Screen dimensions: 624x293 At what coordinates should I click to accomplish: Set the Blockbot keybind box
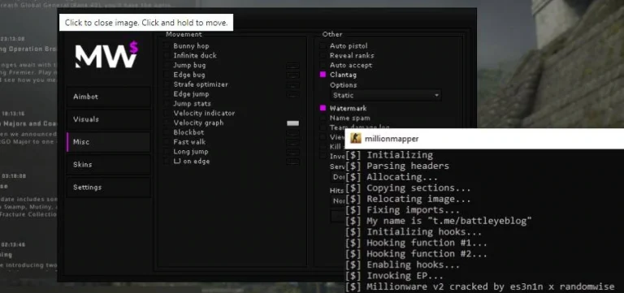tap(292, 133)
